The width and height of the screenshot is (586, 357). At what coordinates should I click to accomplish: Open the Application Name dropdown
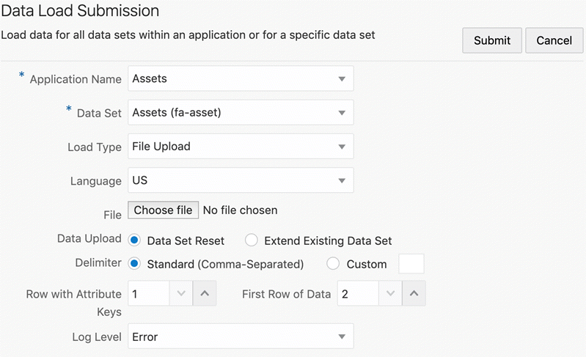241,78
